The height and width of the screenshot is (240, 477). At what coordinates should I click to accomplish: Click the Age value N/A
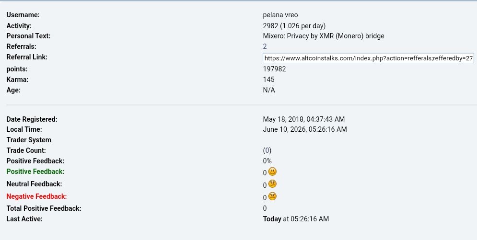point(269,90)
